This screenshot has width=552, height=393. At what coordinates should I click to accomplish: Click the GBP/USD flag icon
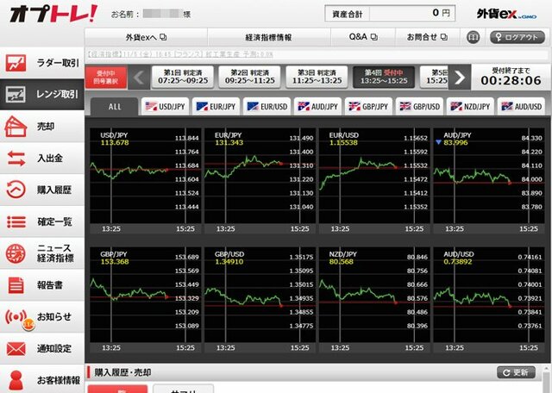click(405, 106)
